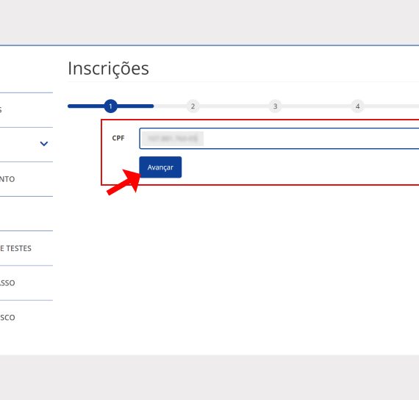The height and width of the screenshot is (400, 419).
Task: Click gray progress track between steps 3 and 4
Action: click(316, 106)
